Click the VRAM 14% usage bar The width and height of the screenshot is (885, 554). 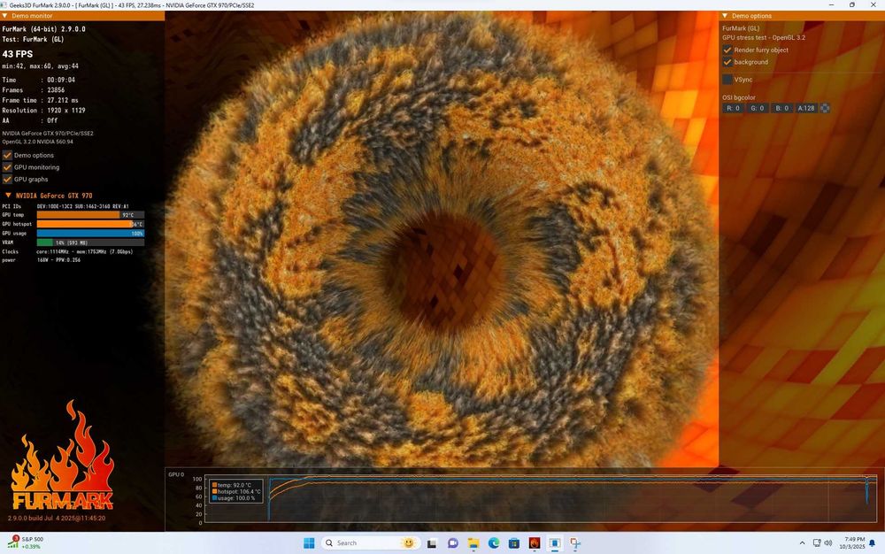[90, 242]
